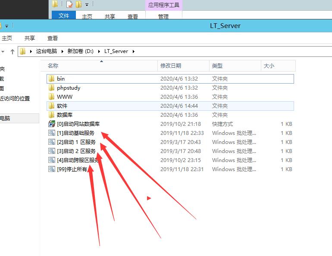Open 共享 tab in LT_Server window

point(30,38)
